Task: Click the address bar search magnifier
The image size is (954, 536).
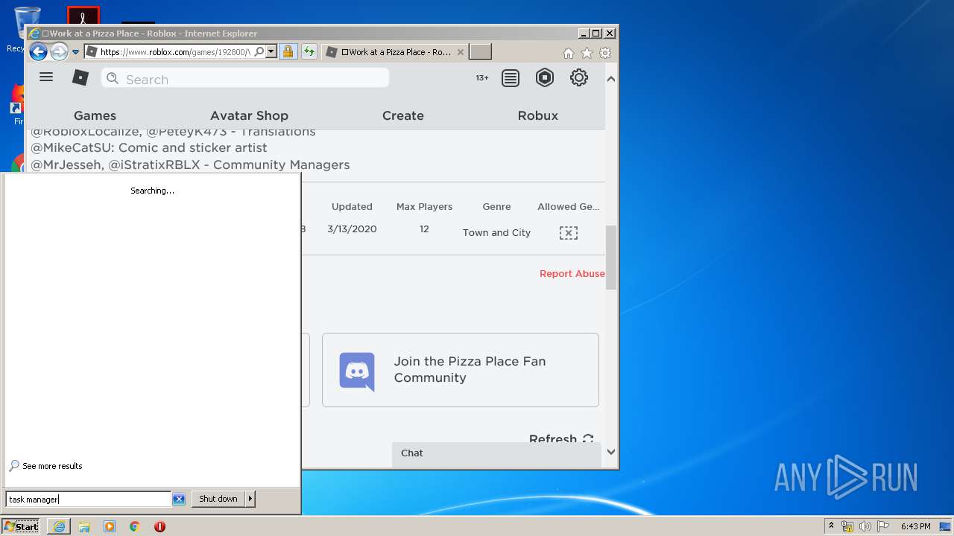Action: [259, 52]
